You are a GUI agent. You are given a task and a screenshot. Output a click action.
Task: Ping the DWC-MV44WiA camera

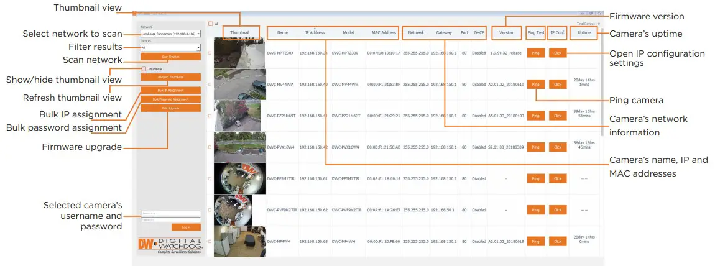click(536, 85)
